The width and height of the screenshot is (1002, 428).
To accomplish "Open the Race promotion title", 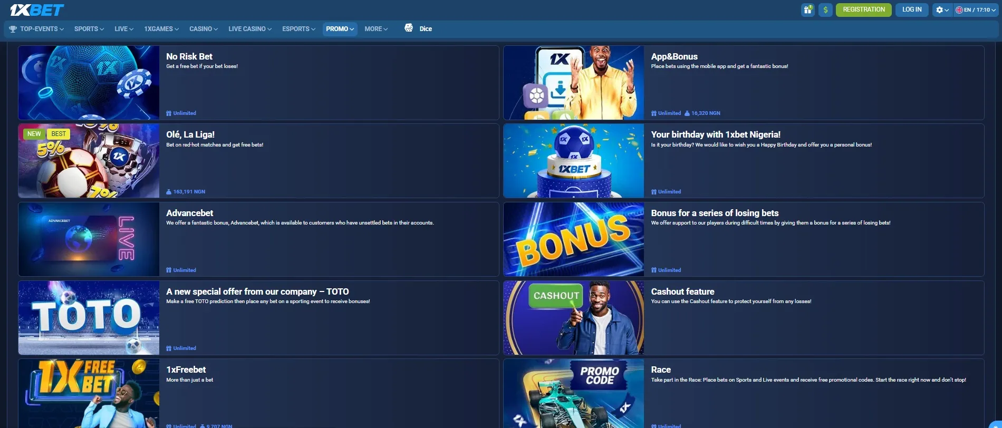I will tap(661, 369).
